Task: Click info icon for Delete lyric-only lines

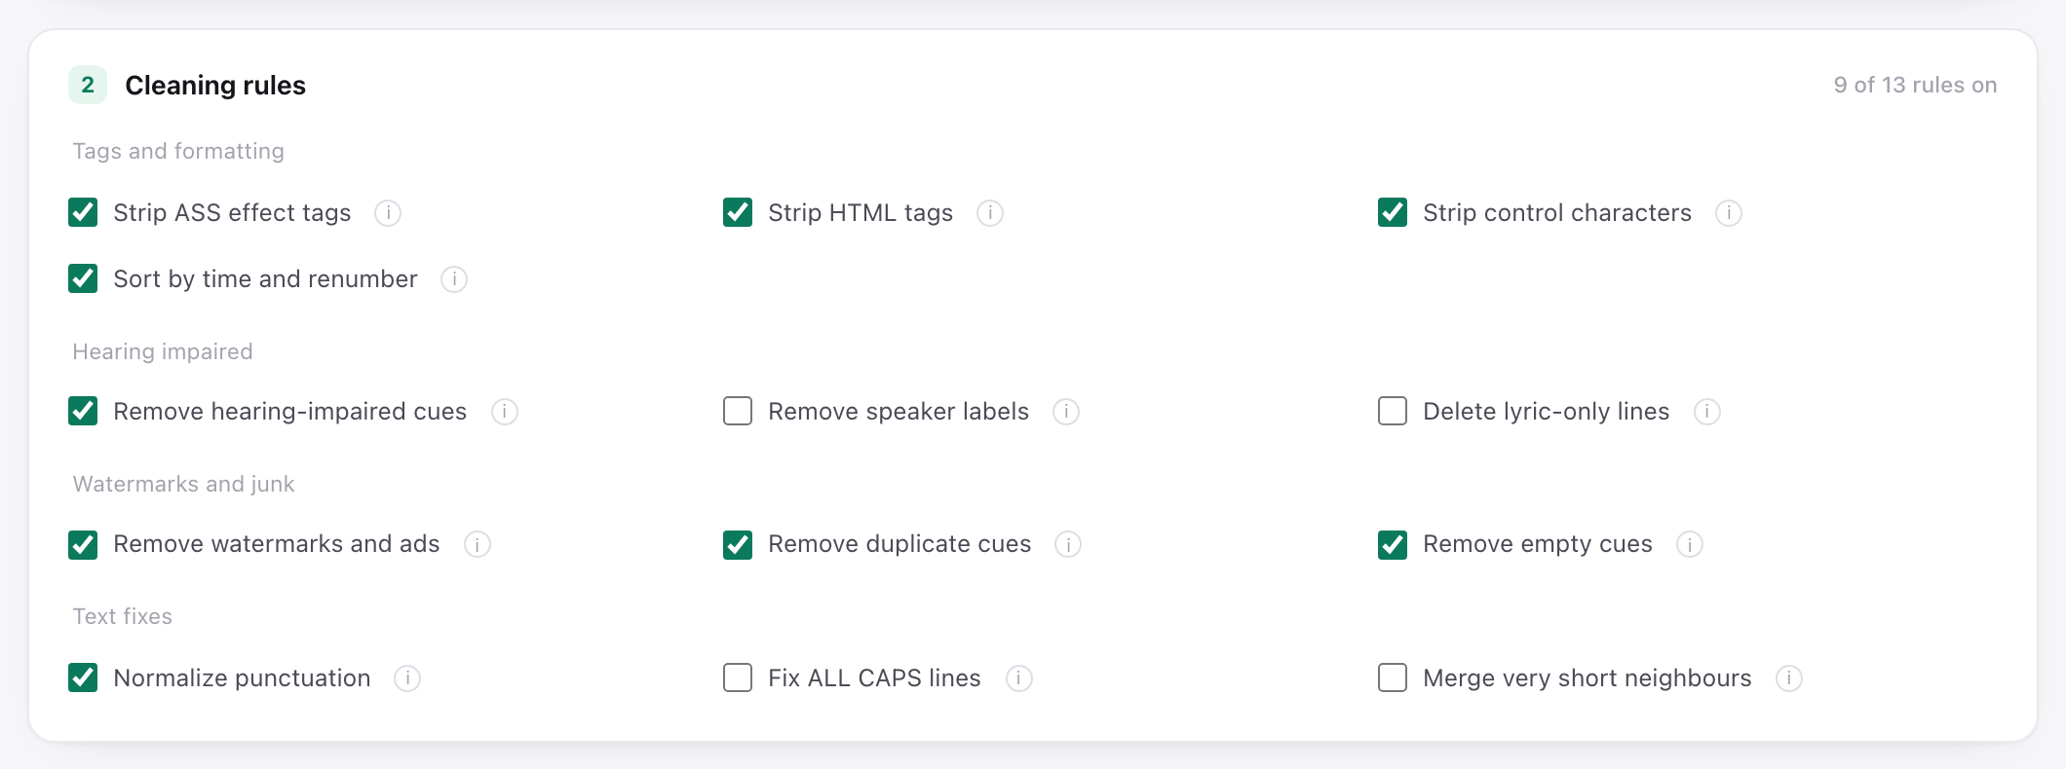Action: pos(1707,412)
